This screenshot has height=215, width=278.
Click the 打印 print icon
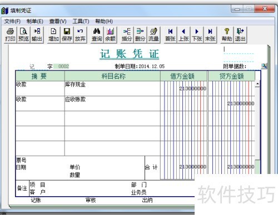[x=10, y=35]
